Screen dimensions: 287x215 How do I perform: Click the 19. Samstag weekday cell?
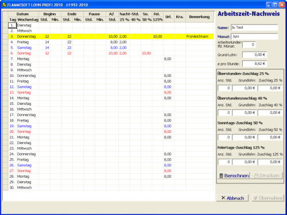pyautogui.click(x=28, y=126)
